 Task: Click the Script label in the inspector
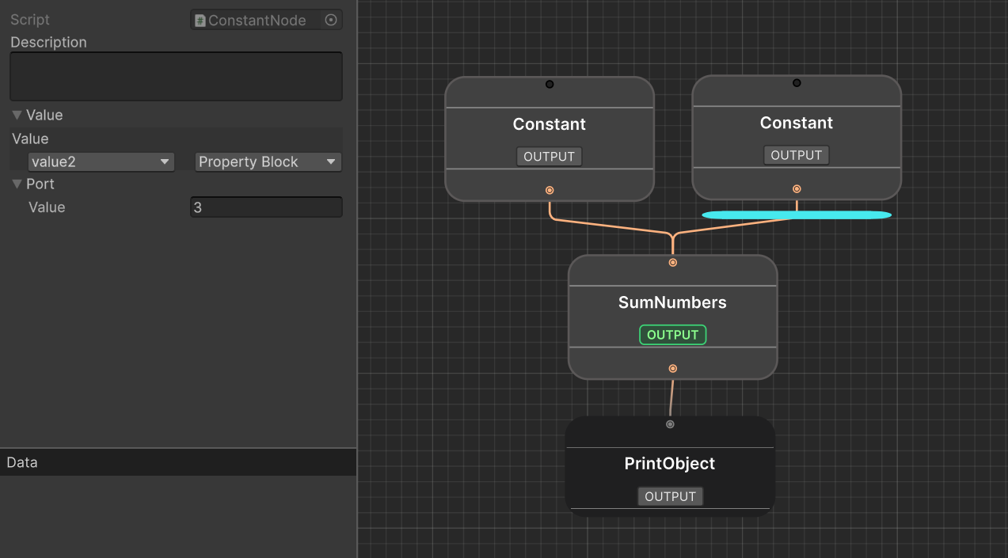point(30,20)
